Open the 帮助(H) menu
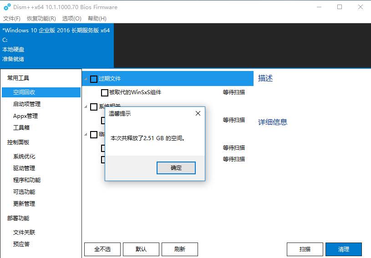The image size is (371, 258). pyautogui.click(x=97, y=19)
